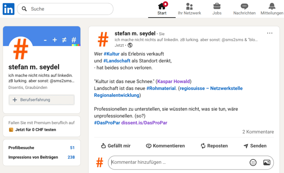Screen dimensions: 284x173
Task: View 2 Kommentare on the post
Action: 258,132
